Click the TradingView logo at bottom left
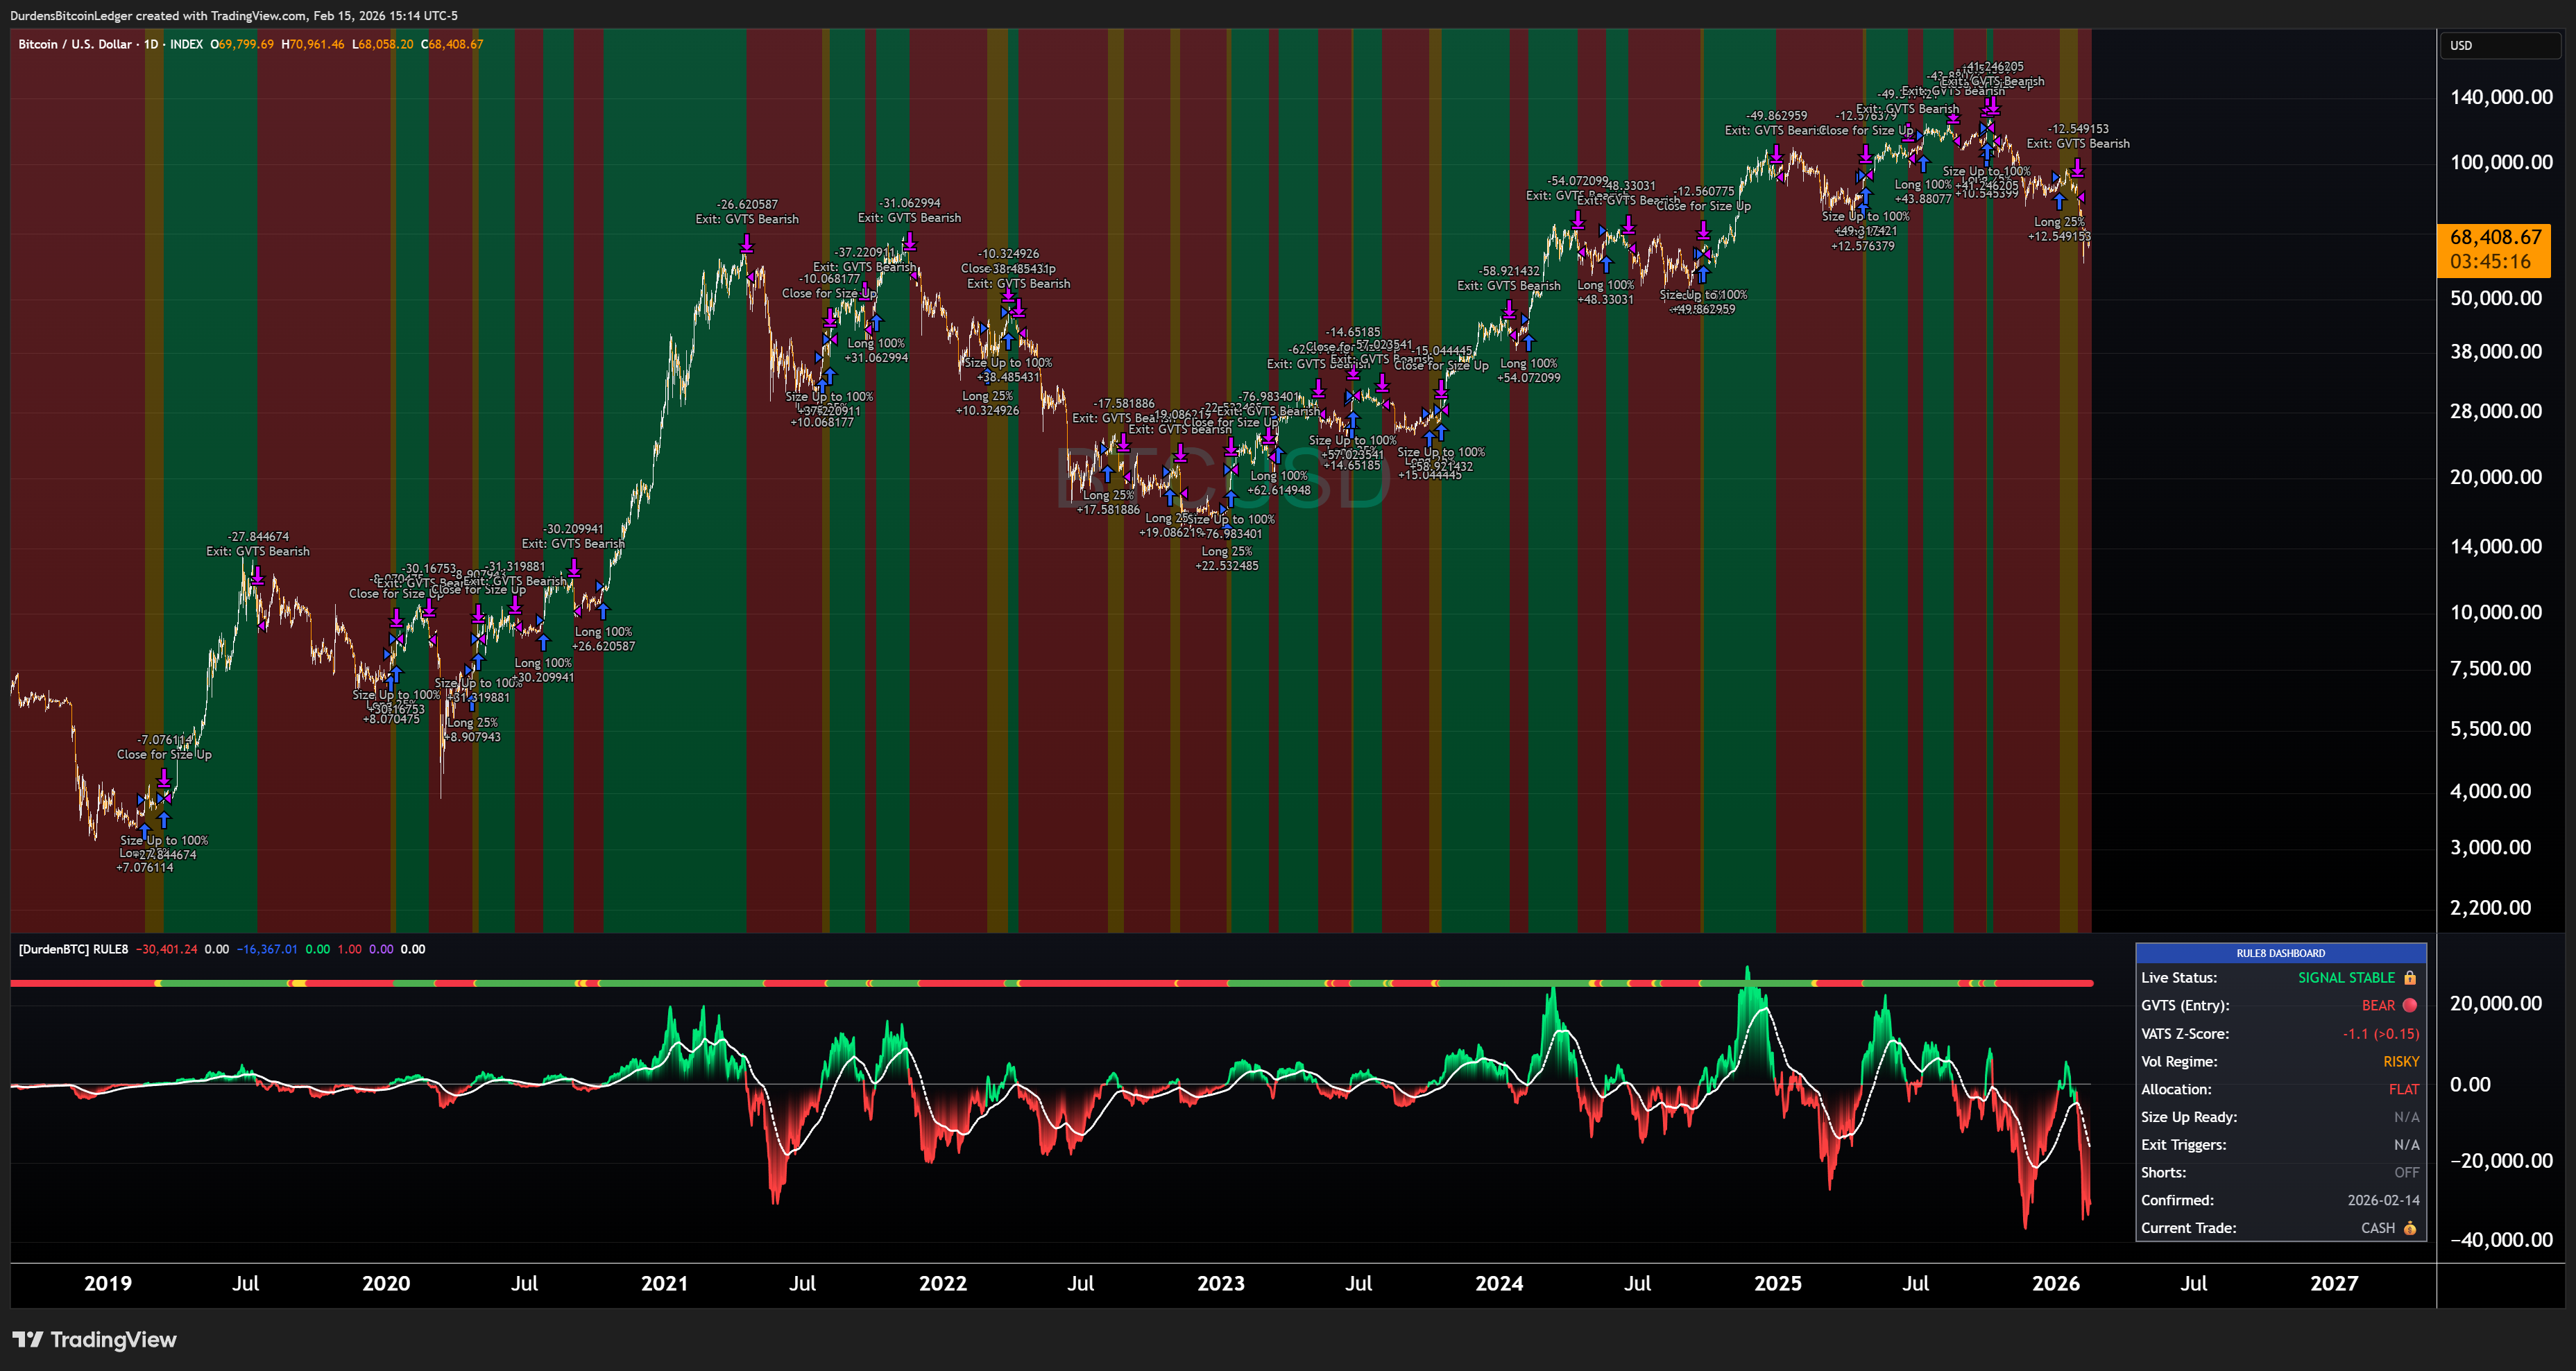 [94, 1339]
